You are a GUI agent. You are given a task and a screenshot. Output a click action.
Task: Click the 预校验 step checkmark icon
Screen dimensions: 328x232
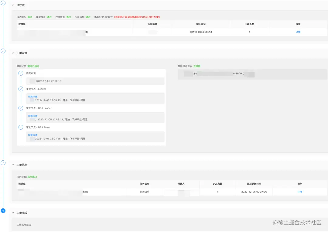[3, 3]
